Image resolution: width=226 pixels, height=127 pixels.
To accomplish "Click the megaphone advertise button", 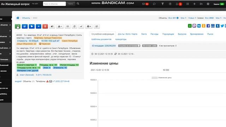I will point(52,26).
